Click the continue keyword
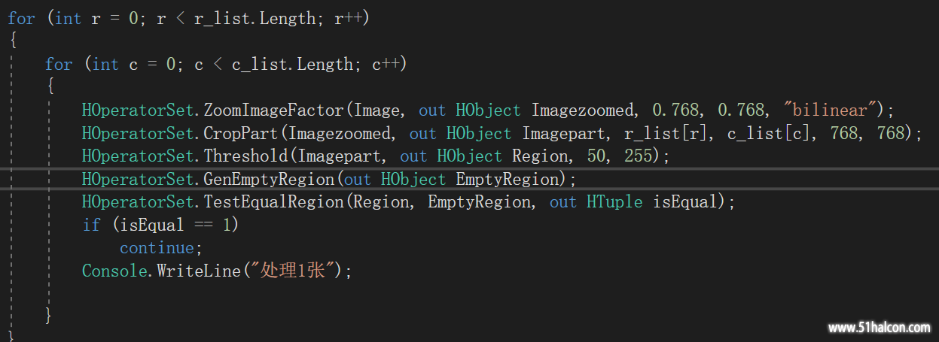The width and height of the screenshot is (939, 342). click(x=156, y=247)
